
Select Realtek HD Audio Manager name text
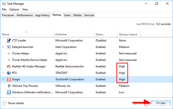tap(29, 66)
